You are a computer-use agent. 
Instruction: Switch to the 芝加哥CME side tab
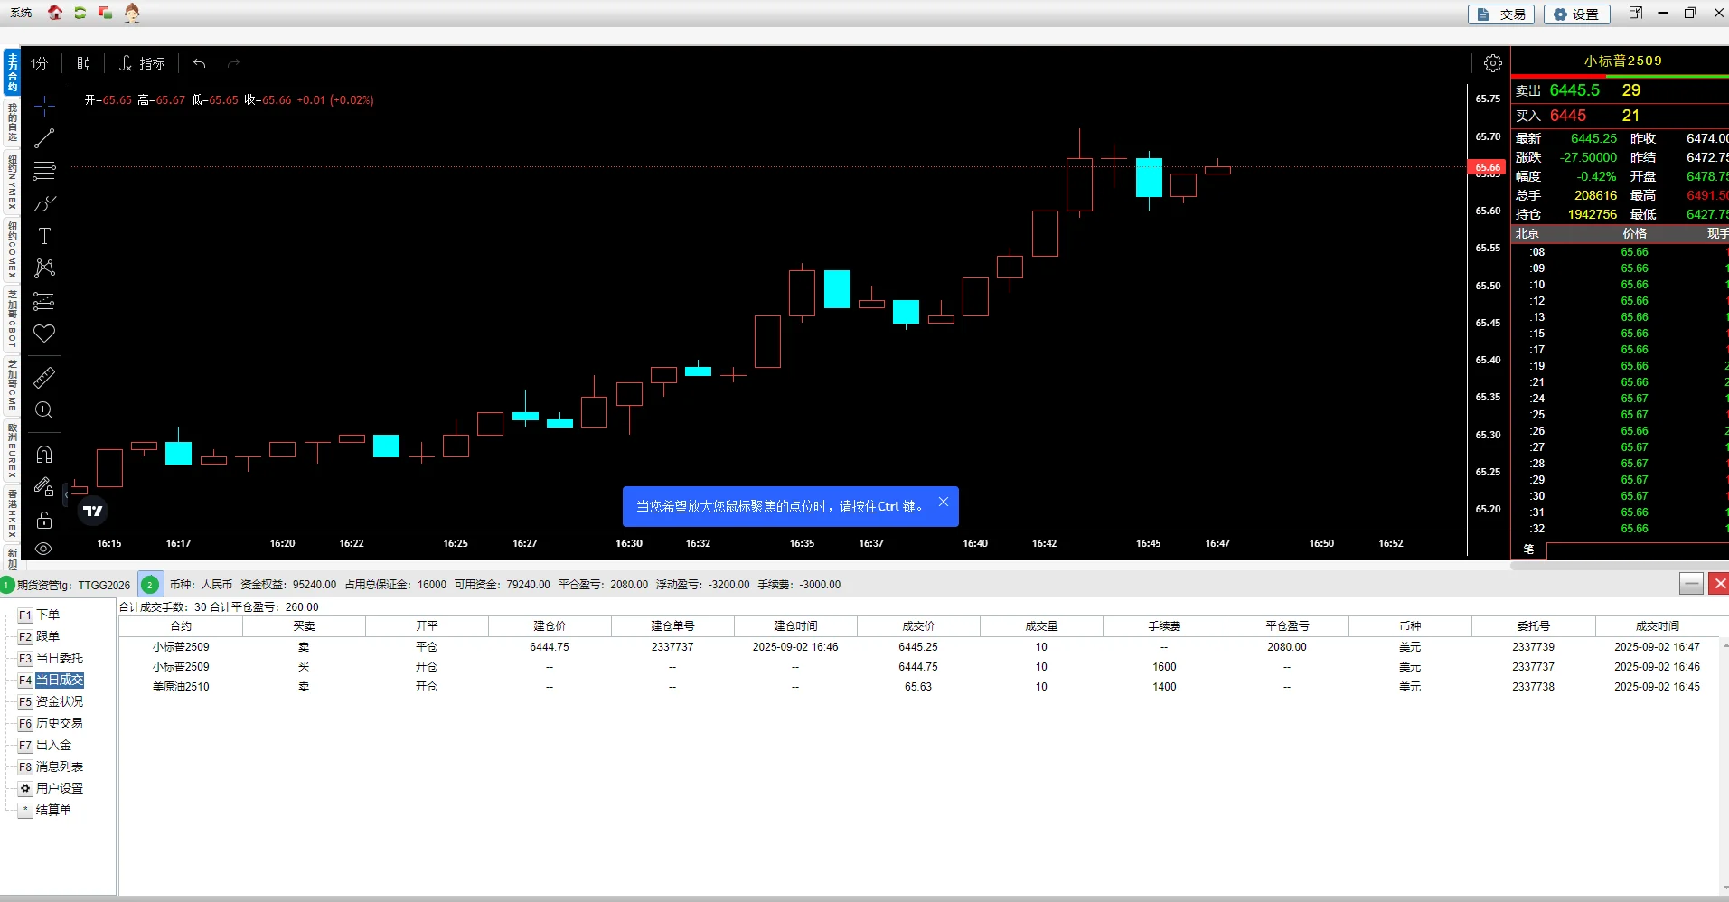tap(12, 385)
